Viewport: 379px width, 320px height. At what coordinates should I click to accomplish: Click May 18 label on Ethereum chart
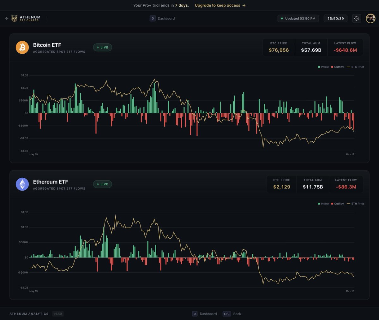[350, 291]
